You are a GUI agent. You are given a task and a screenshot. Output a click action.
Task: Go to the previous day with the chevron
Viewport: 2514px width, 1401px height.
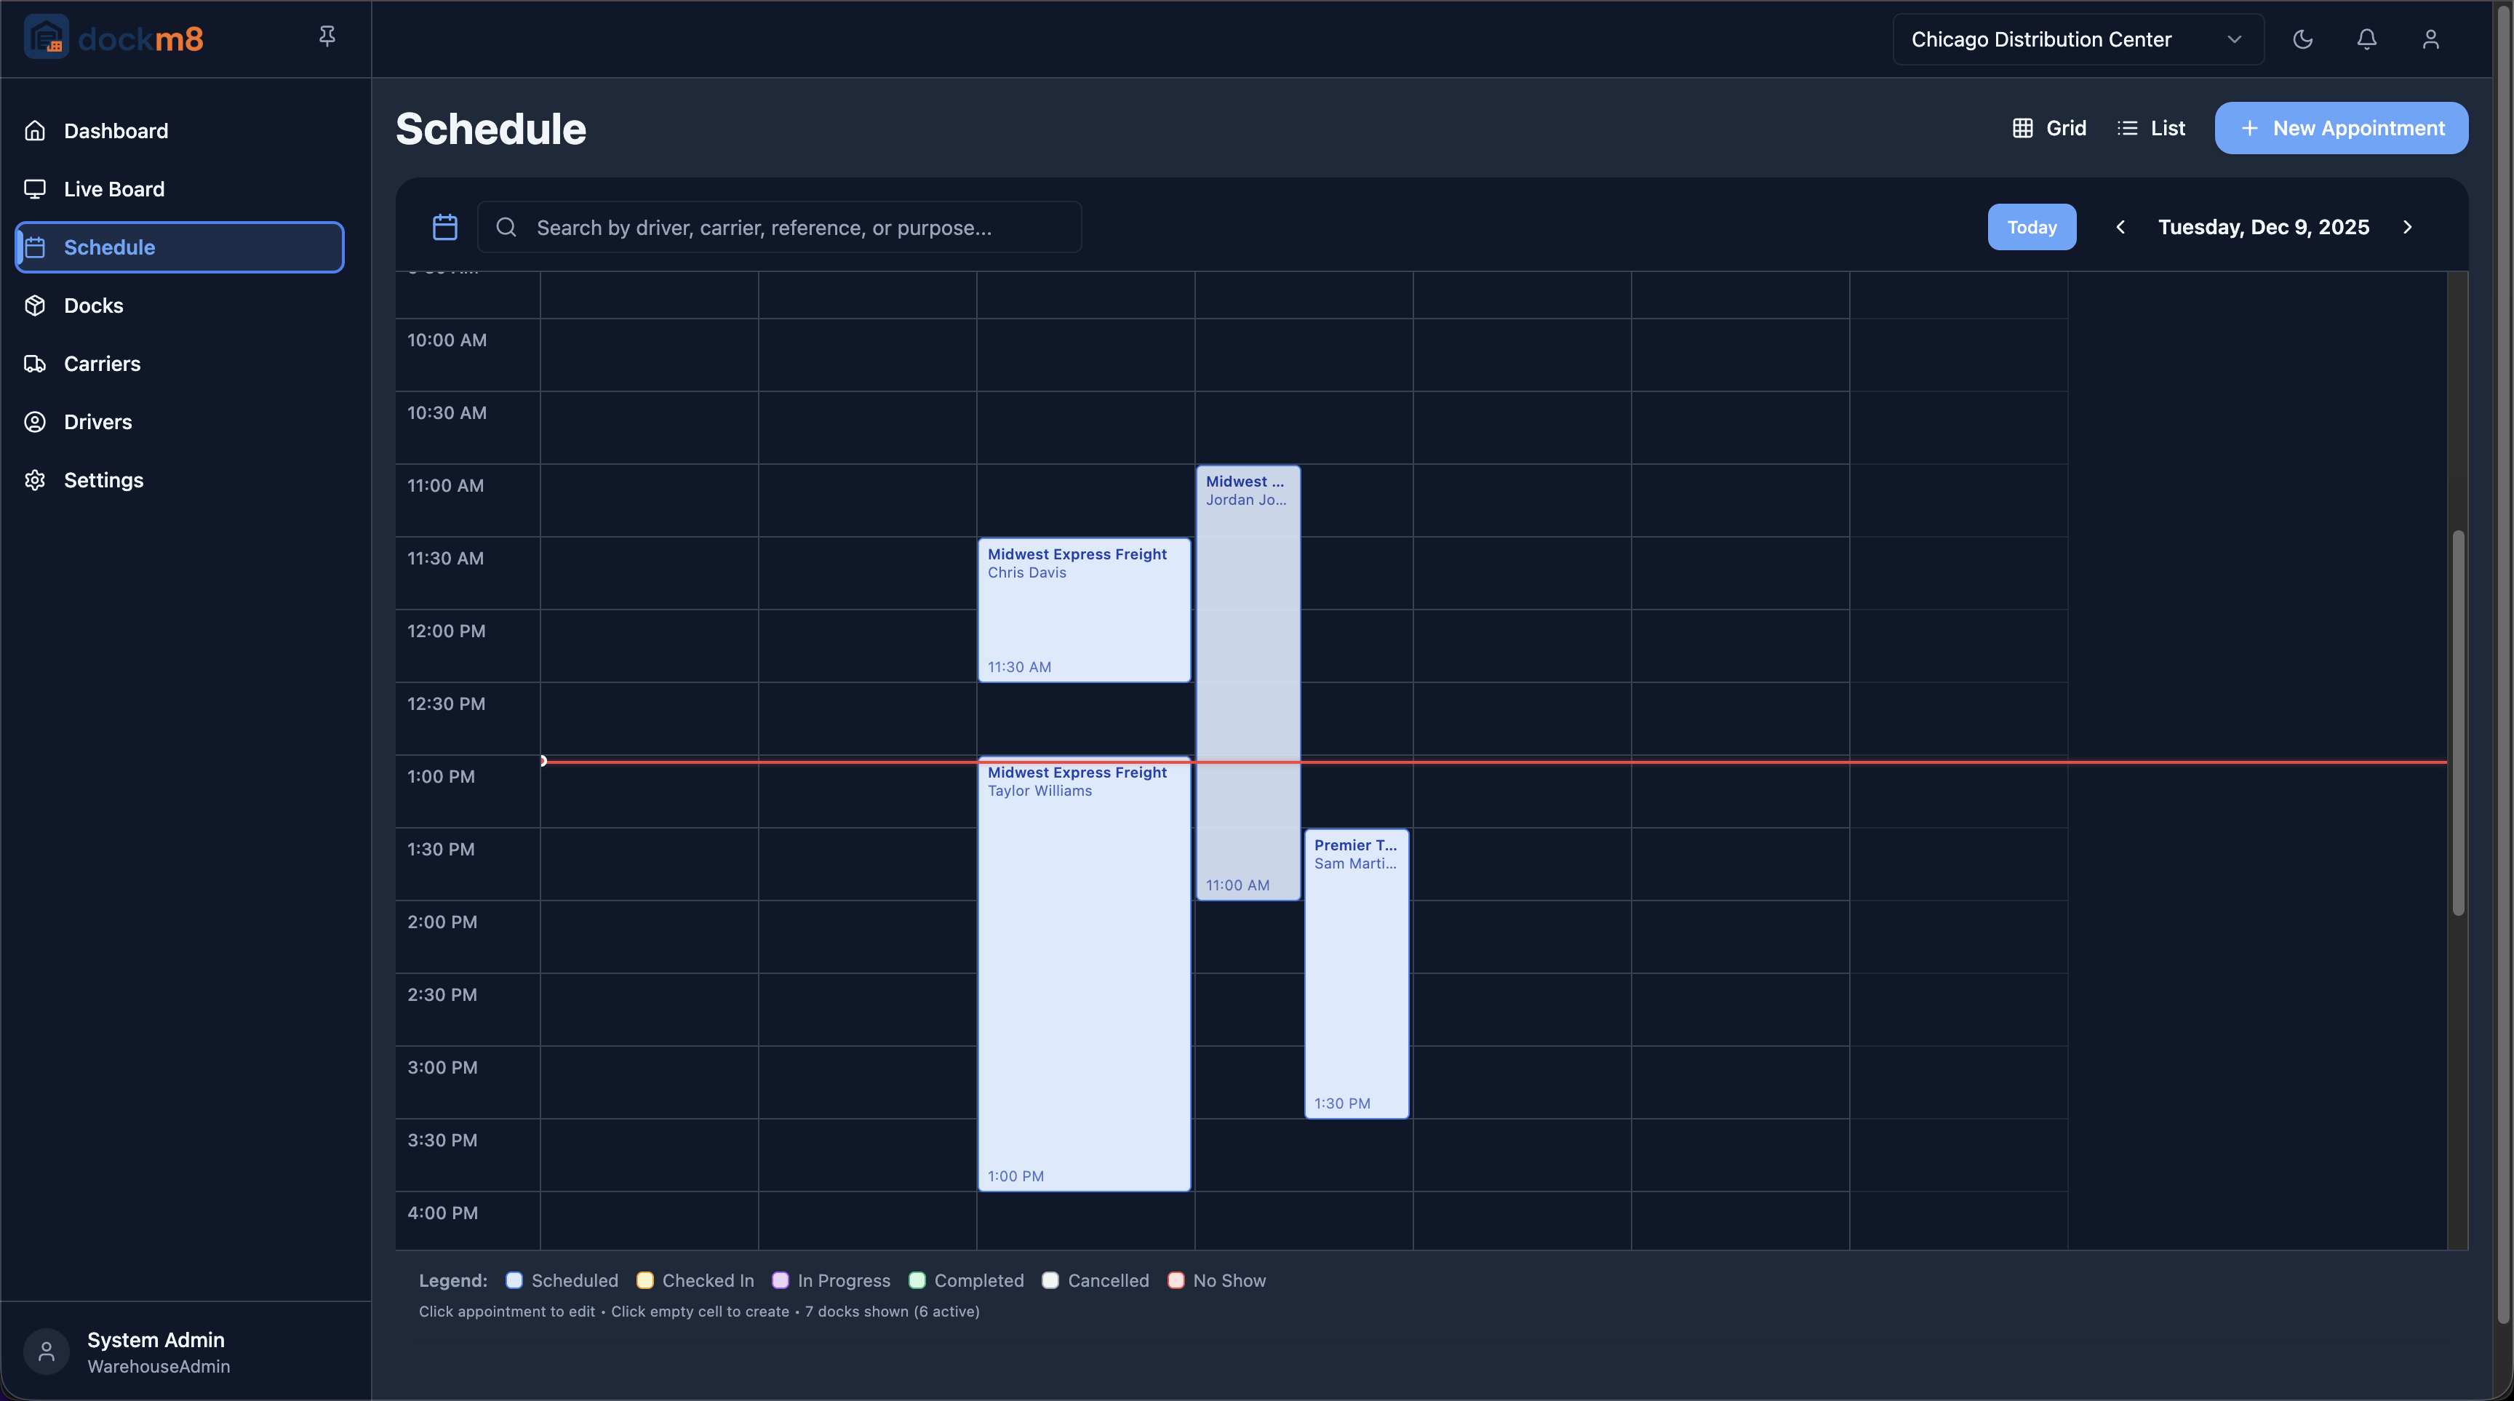[x=2120, y=226]
